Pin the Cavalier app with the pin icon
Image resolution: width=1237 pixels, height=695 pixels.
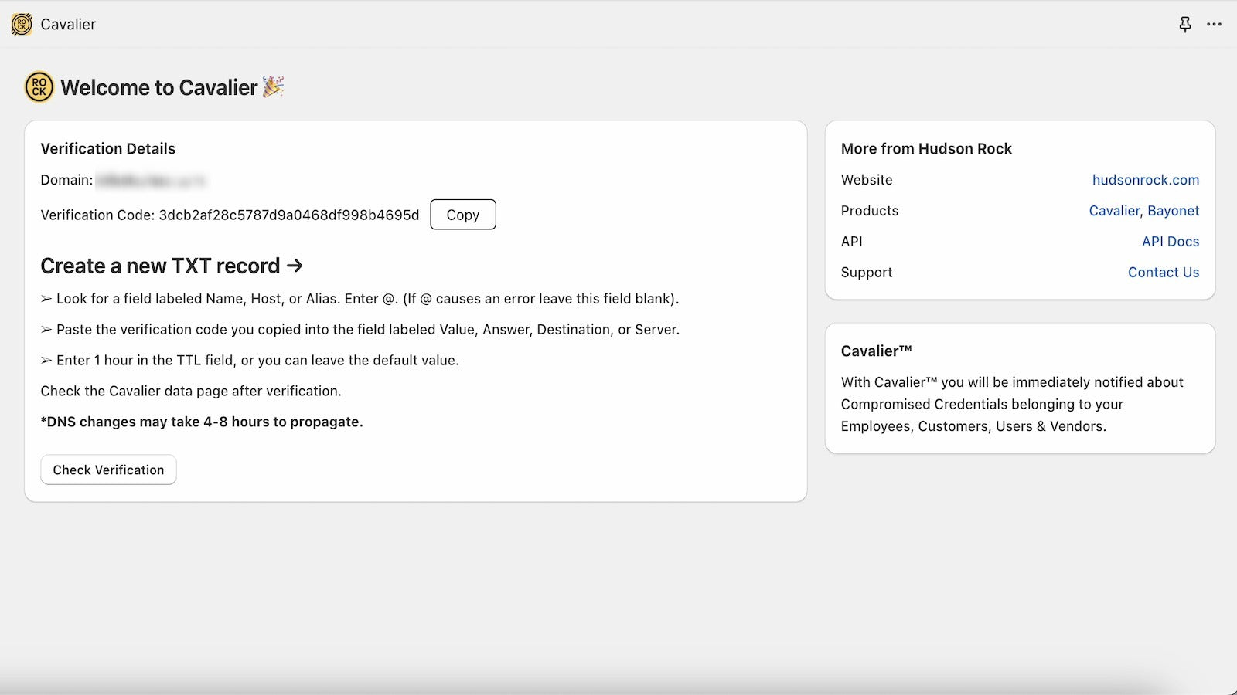(1185, 25)
